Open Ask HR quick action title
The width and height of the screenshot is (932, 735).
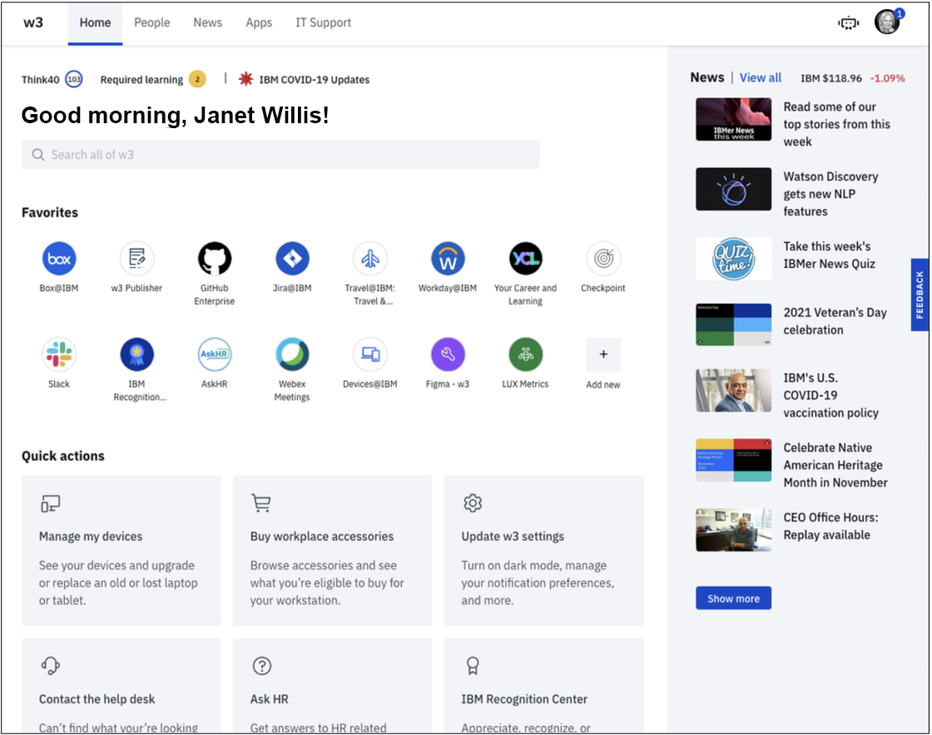click(x=270, y=699)
